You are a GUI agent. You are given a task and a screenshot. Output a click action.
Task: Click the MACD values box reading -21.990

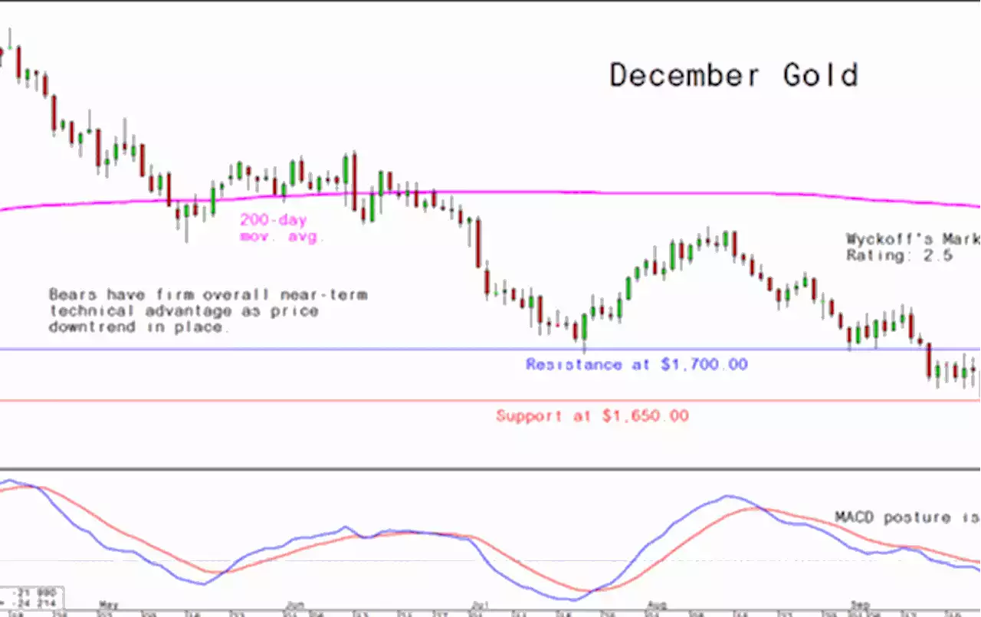(31, 599)
